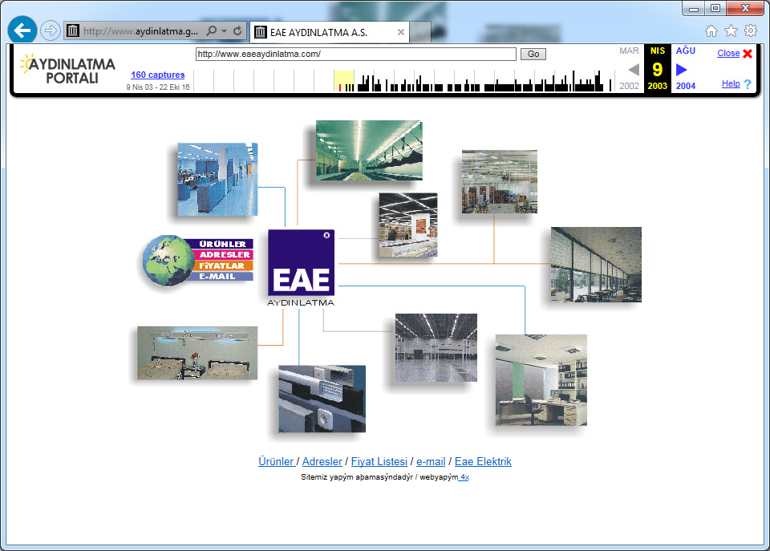Open the supermarket aisle photo thumbnail
Screen dimensions: 770x551
pyautogui.click(x=408, y=225)
